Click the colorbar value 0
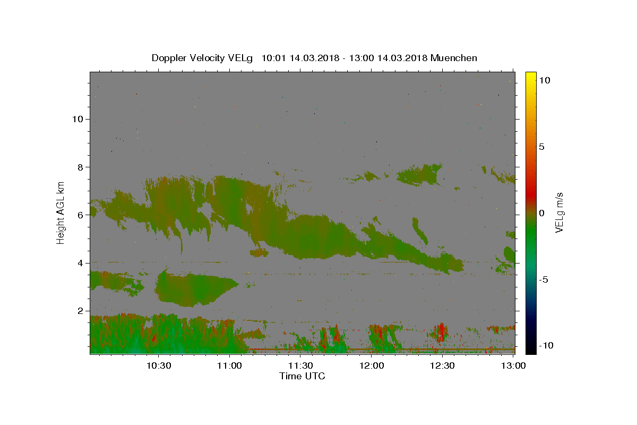 click(541, 213)
